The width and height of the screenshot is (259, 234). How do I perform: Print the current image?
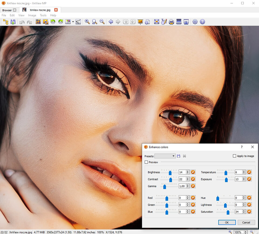[171, 22]
